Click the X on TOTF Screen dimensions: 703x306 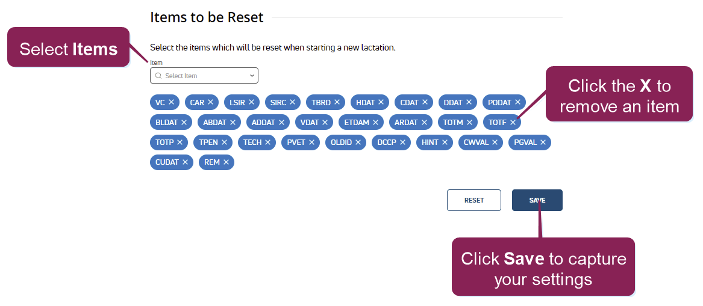pyautogui.click(x=513, y=123)
